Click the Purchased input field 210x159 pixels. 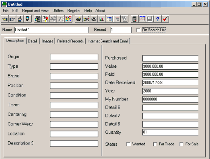(x=170, y=58)
